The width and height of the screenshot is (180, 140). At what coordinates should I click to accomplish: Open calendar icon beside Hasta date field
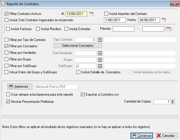pyautogui.click(x=164, y=20)
